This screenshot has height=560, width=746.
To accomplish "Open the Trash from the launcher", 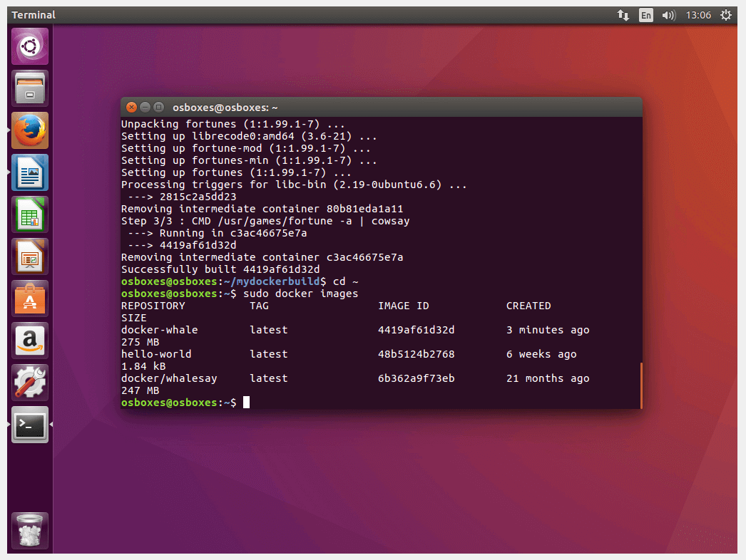I will (x=29, y=530).
